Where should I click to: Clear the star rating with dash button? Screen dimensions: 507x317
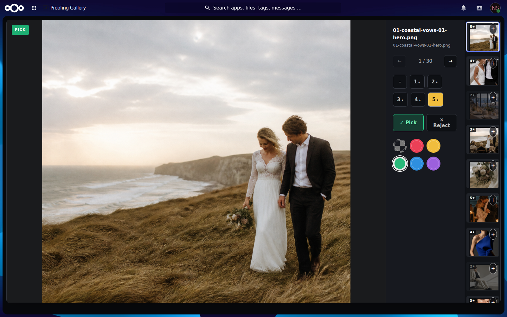coord(400,82)
